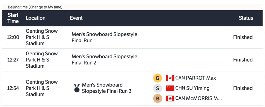Click the gold medal G badge
The image size is (265, 107).
[x=157, y=78]
